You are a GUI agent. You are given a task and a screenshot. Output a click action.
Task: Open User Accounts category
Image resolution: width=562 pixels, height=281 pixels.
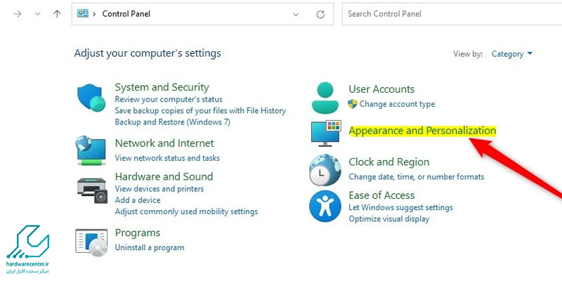tap(381, 89)
